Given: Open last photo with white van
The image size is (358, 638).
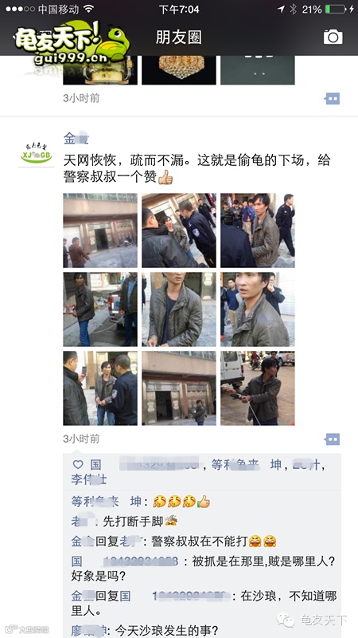Looking at the screenshot, I should pyautogui.click(x=258, y=388).
